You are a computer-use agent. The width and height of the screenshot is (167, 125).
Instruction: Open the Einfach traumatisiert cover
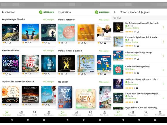tap(86, 32)
